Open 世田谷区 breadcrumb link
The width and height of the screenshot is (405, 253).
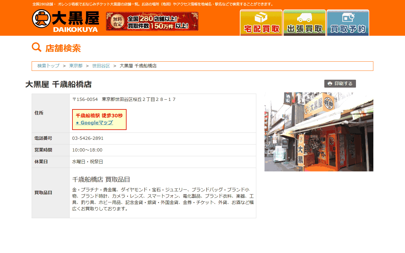[101, 66]
